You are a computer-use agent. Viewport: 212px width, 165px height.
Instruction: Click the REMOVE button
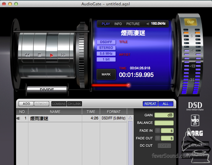pos(42,104)
